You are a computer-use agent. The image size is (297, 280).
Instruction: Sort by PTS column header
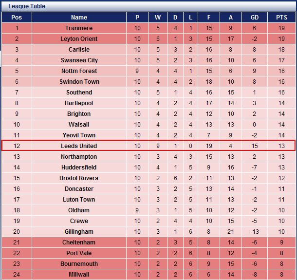pos(281,18)
